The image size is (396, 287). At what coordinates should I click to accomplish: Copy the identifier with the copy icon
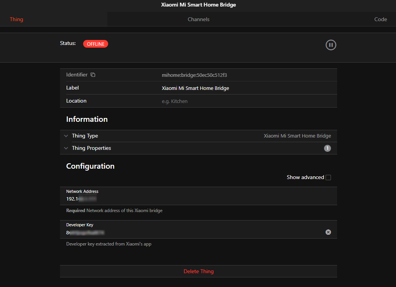click(x=93, y=75)
